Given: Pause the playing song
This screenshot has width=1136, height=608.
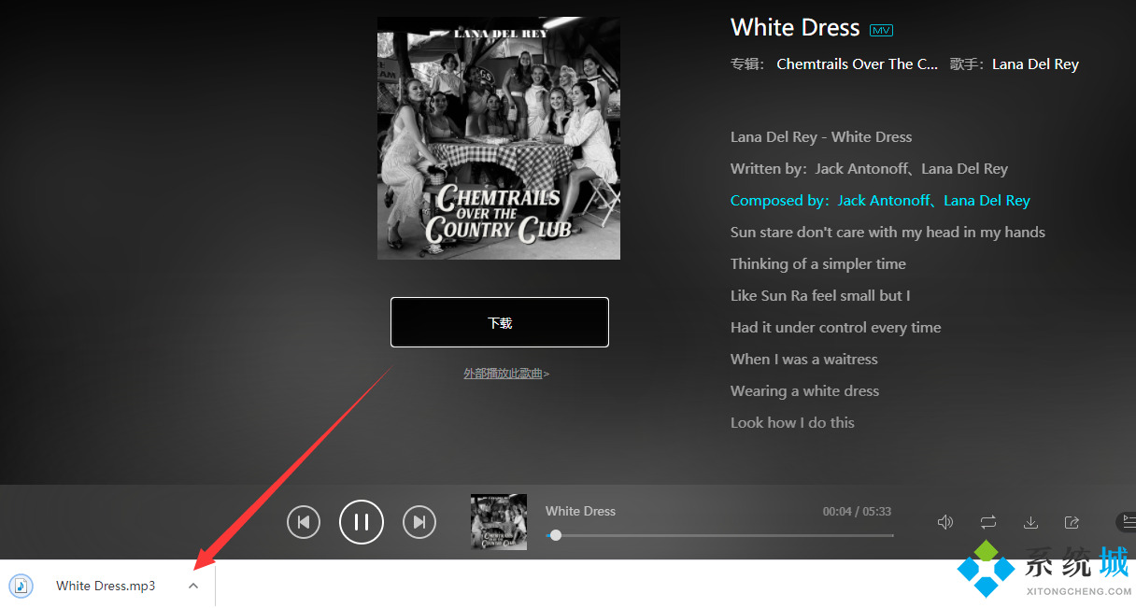Looking at the screenshot, I should pyautogui.click(x=362, y=522).
